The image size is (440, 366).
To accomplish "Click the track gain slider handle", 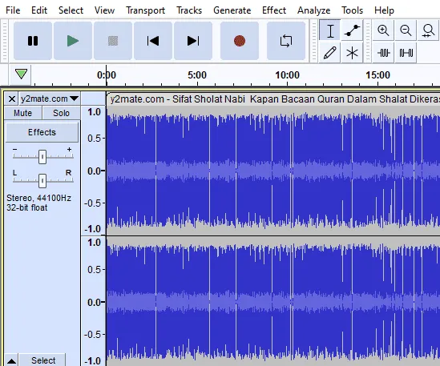I will pos(42,157).
